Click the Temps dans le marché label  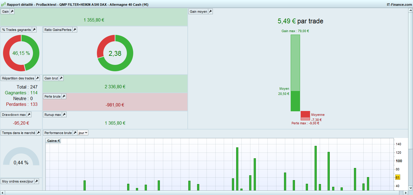tap(18, 133)
